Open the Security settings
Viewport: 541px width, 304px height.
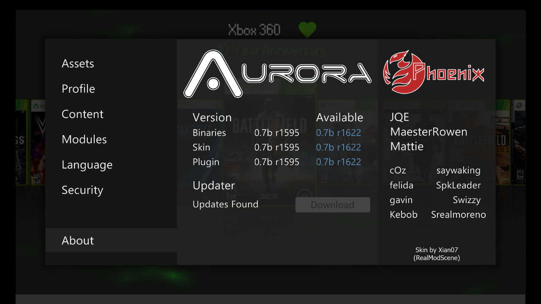pos(82,190)
